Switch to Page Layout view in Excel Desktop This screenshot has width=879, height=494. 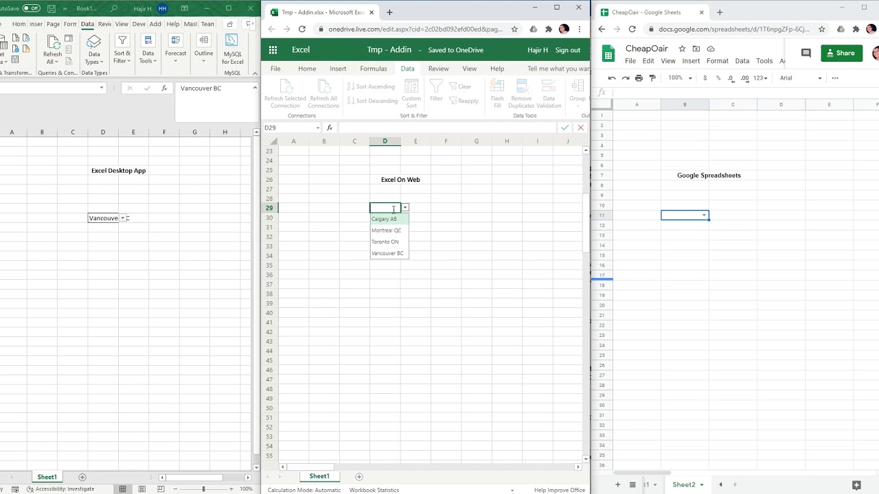click(142, 489)
